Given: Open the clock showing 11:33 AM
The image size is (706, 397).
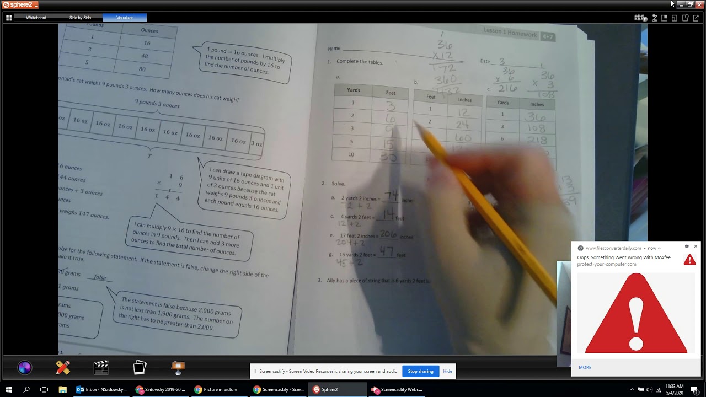Looking at the screenshot, I should click(x=675, y=389).
